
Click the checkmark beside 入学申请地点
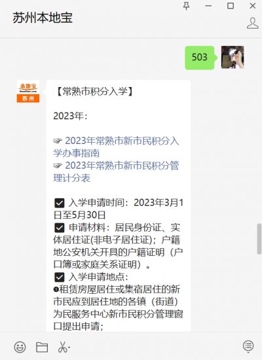(60, 278)
